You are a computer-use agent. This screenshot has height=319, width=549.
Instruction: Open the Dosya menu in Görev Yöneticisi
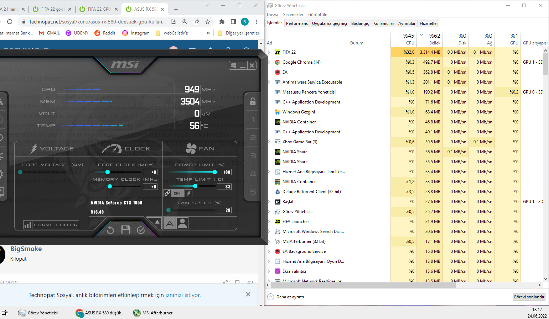273,15
